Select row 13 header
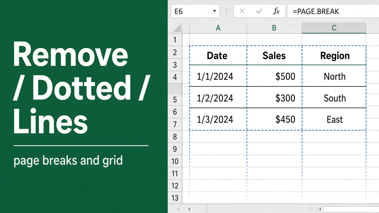 (x=175, y=198)
